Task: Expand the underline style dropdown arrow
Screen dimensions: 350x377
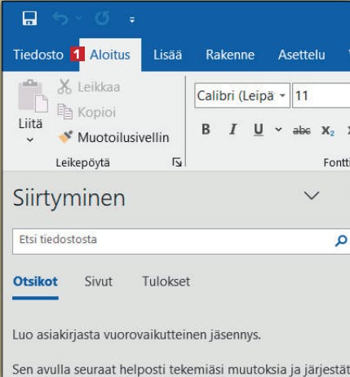Action: pyautogui.click(x=278, y=129)
